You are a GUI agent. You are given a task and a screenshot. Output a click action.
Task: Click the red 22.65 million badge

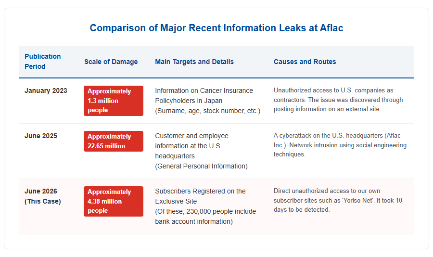point(114,141)
